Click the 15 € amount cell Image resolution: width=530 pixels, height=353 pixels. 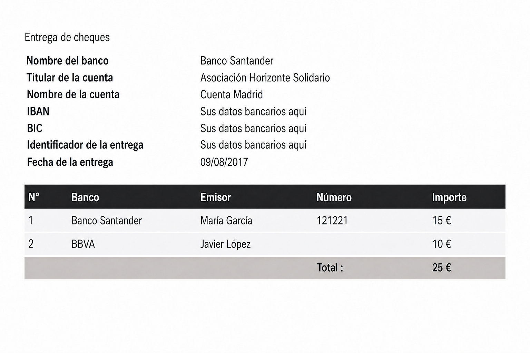click(x=442, y=221)
